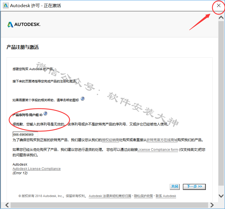Image resolution: width=225 pixels, height=209 pixels.
Task: Click the 下一步 >> button
Action: [x=194, y=187]
